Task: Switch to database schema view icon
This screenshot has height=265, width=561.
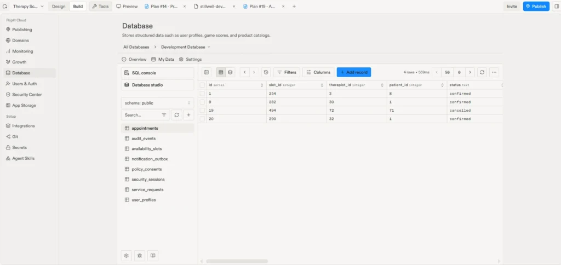Action: click(x=230, y=72)
